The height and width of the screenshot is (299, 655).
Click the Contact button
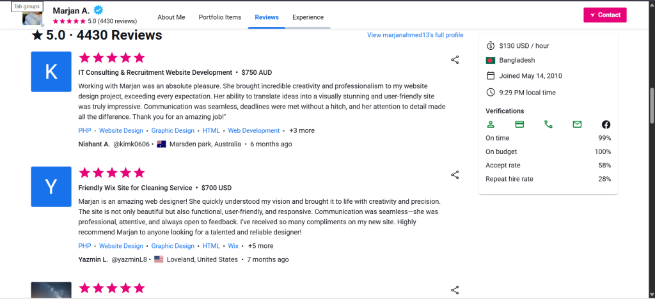[605, 15]
